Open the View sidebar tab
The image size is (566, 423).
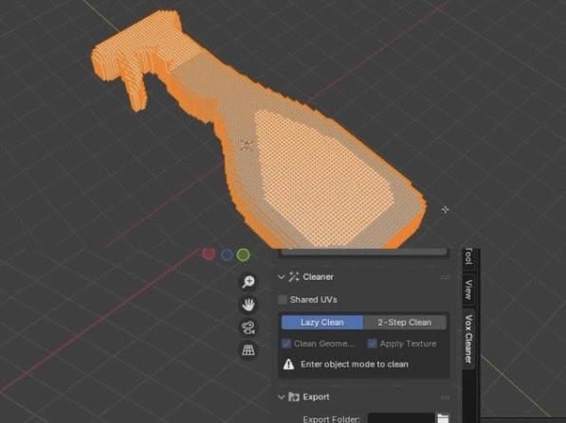[468, 290]
